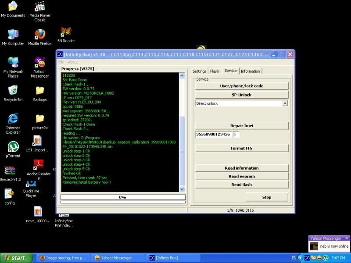This screenshot has width=351, height=263.
Task: Open Backups folder on desktop
Action: (40, 93)
